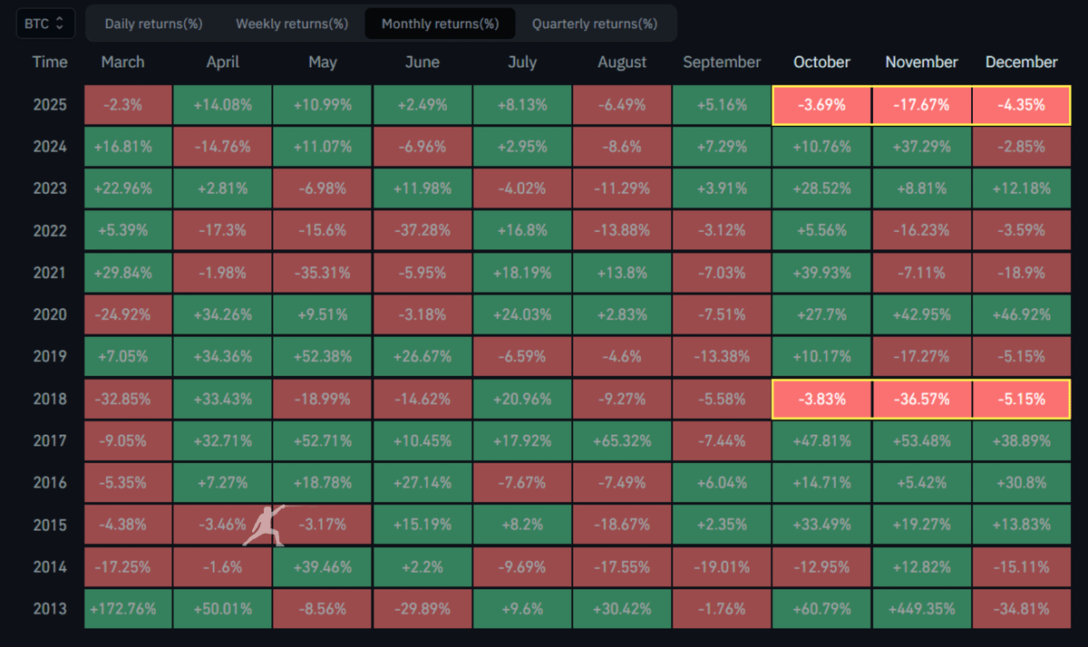Click the Time column header
1088x647 pixels.
(50, 62)
